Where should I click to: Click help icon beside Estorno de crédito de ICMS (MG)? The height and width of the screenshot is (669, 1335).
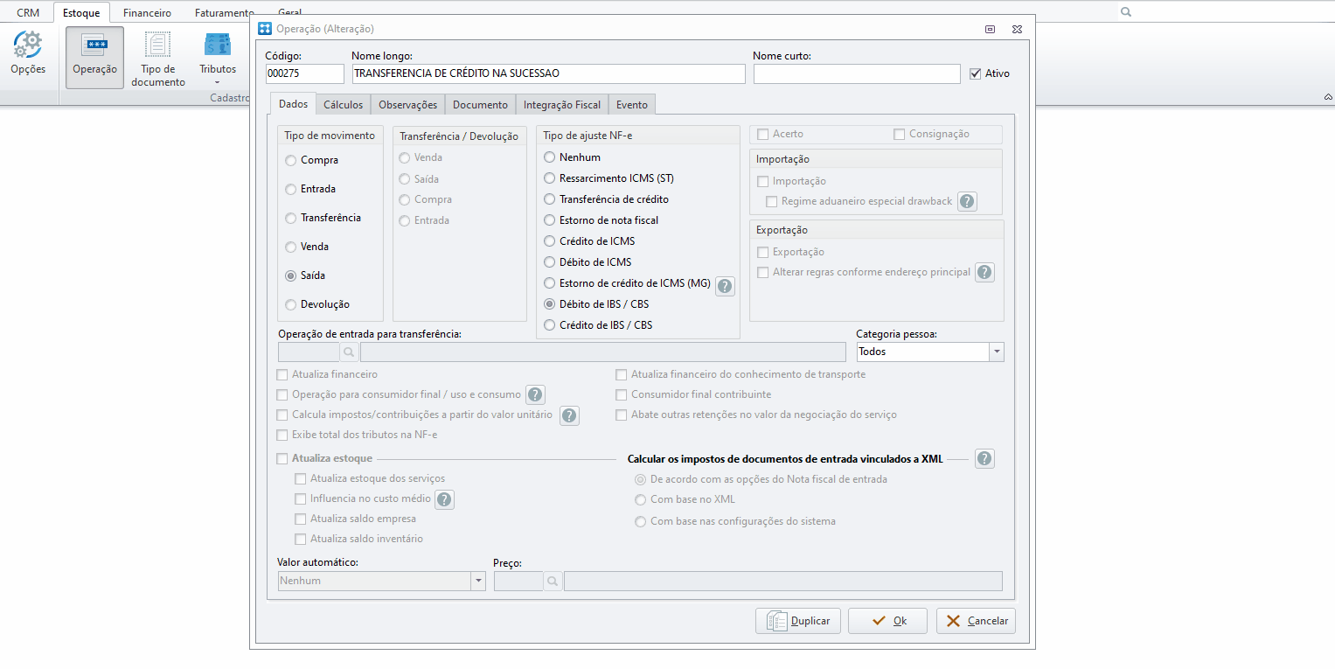[x=725, y=285]
